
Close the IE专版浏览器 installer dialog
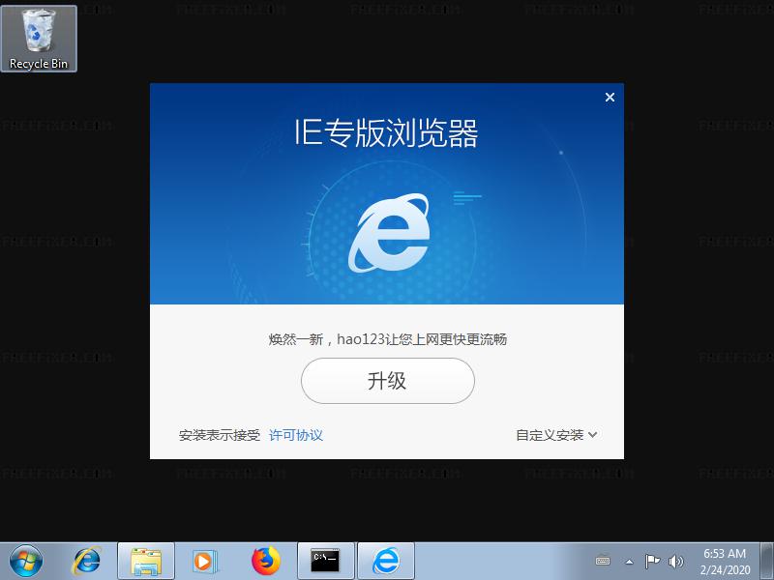tap(610, 98)
